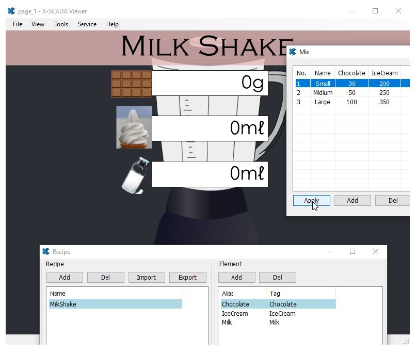Select the IceCream element row

(278, 314)
